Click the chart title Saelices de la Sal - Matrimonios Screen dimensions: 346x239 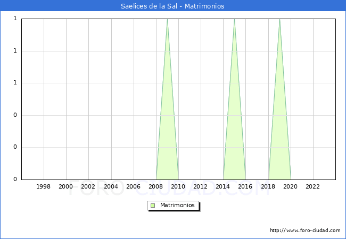click(172, 6)
